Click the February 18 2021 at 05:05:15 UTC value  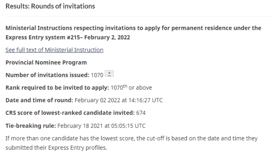tap(102, 126)
